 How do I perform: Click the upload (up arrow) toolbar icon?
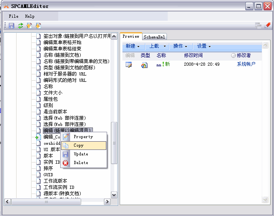click(29, 26)
